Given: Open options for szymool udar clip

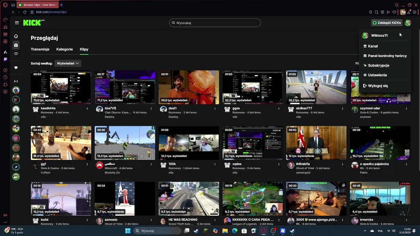Looking at the screenshot, I should [406, 108].
